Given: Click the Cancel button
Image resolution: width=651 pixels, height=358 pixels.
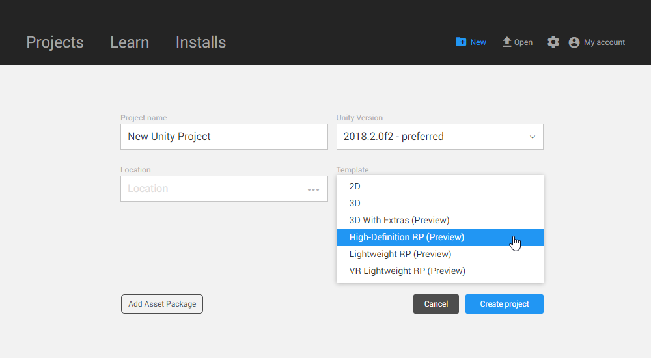Looking at the screenshot, I should point(436,304).
